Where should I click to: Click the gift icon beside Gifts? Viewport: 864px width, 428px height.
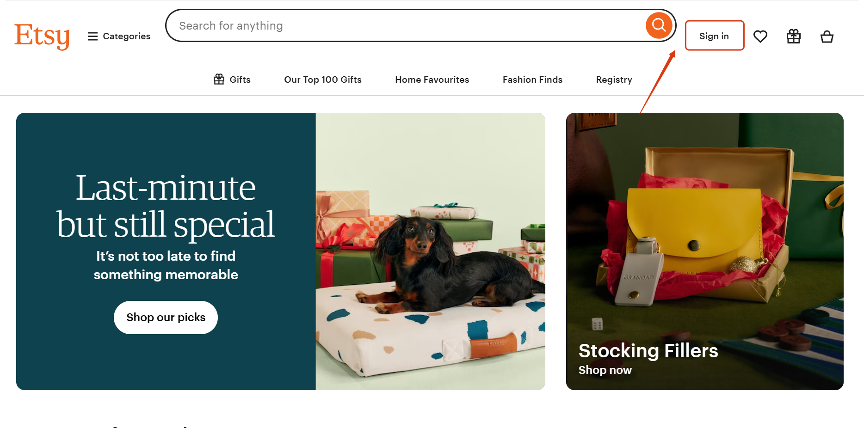219,79
